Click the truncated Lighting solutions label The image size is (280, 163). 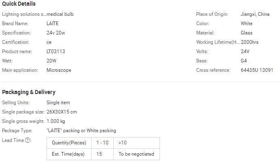tap(23, 14)
